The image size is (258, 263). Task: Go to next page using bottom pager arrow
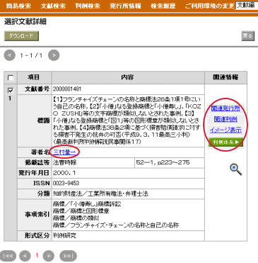point(49,256)
